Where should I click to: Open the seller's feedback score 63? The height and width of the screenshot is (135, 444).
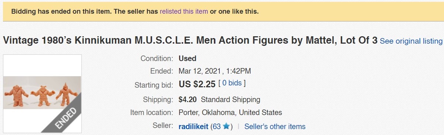click(217, 126)
